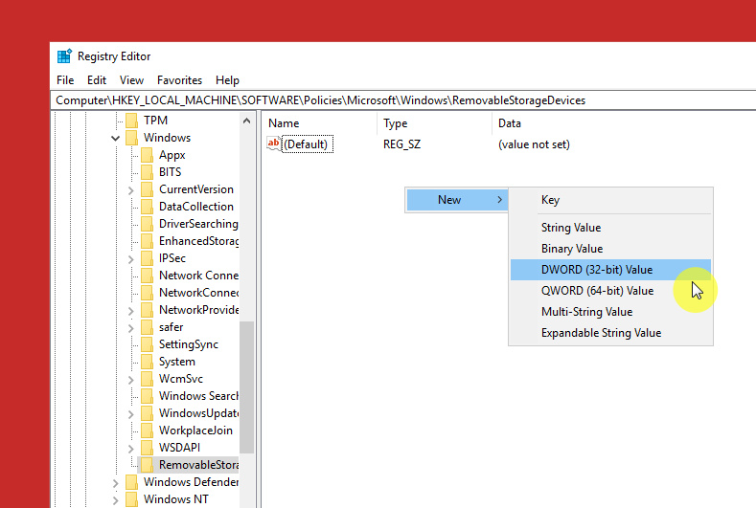The height and width of the screenshot is (508, 756).
Task: Choose Multi-String Value from the submenu
Action: pos(610,312)
